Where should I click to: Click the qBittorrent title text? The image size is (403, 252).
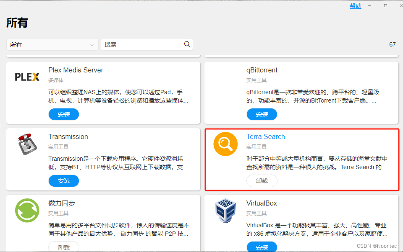[262, 70]
